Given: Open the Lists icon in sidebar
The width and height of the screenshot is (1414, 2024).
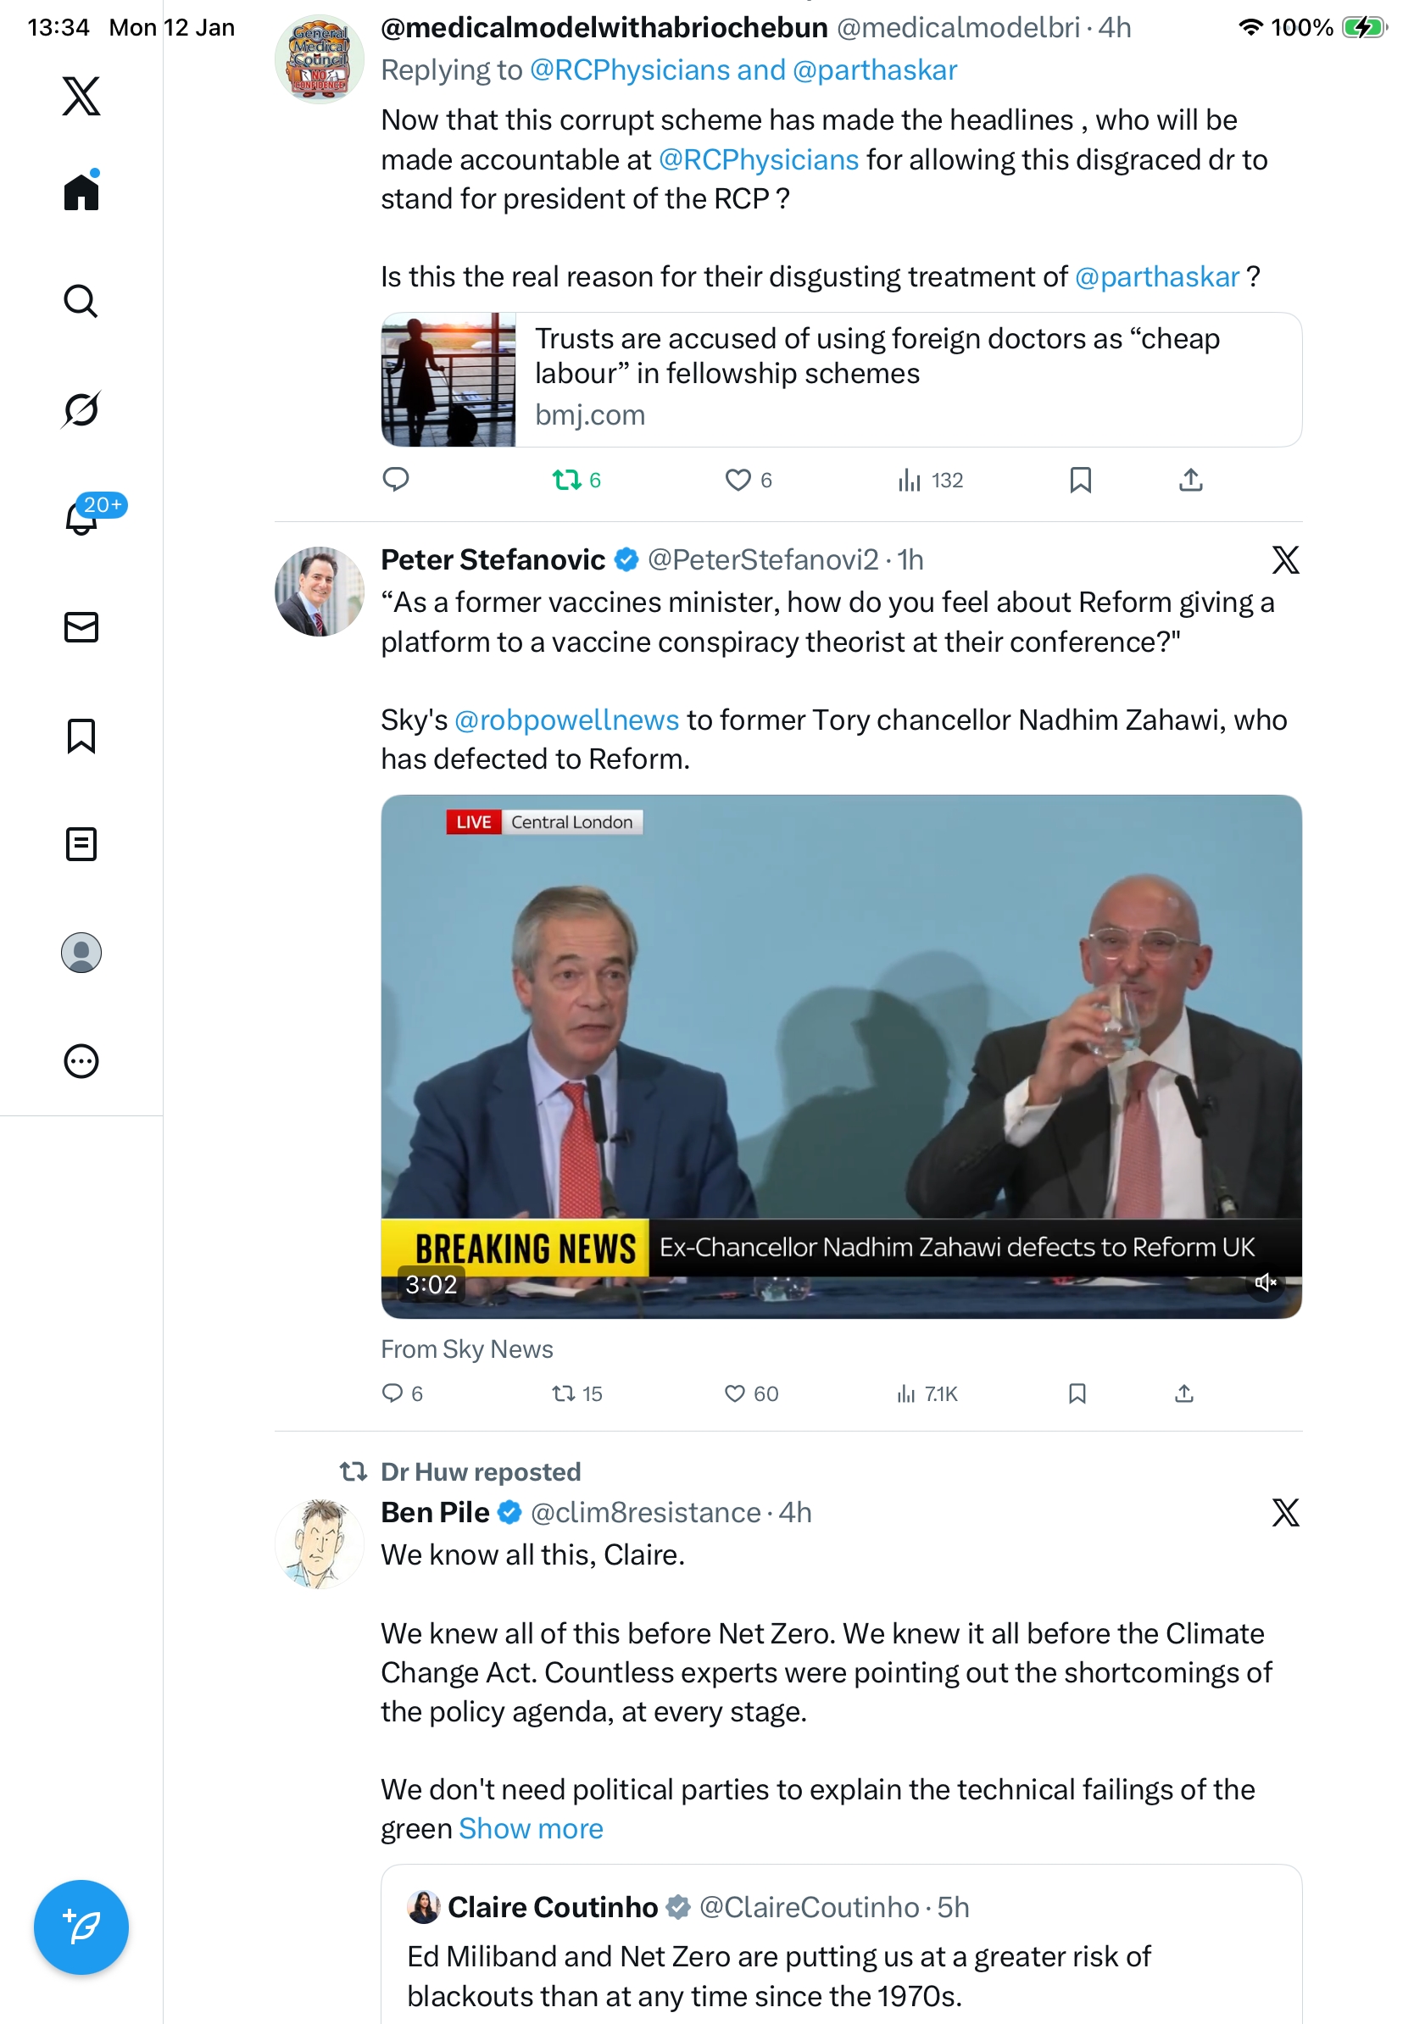Looking at the screenshot, I should (81, 843).
